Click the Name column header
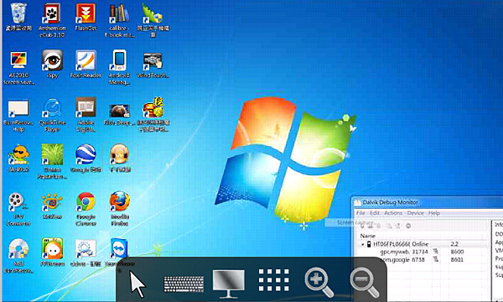 click(368, 236)
